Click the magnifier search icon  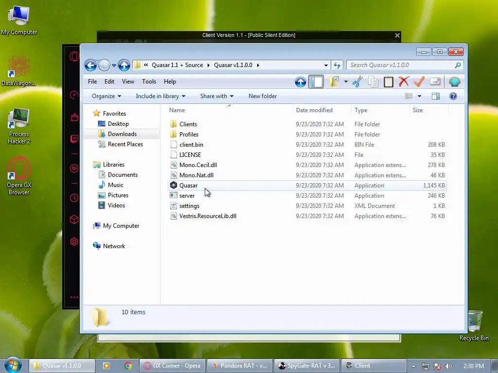[458, 65]
